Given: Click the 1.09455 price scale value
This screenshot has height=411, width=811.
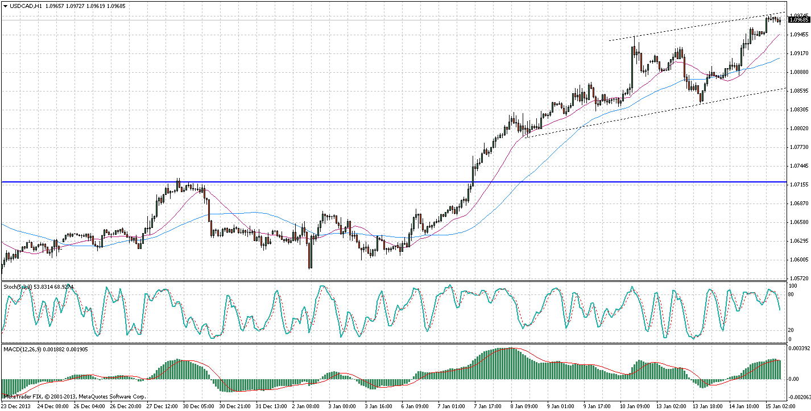Looking at the screenshot, I should point(799,35).
